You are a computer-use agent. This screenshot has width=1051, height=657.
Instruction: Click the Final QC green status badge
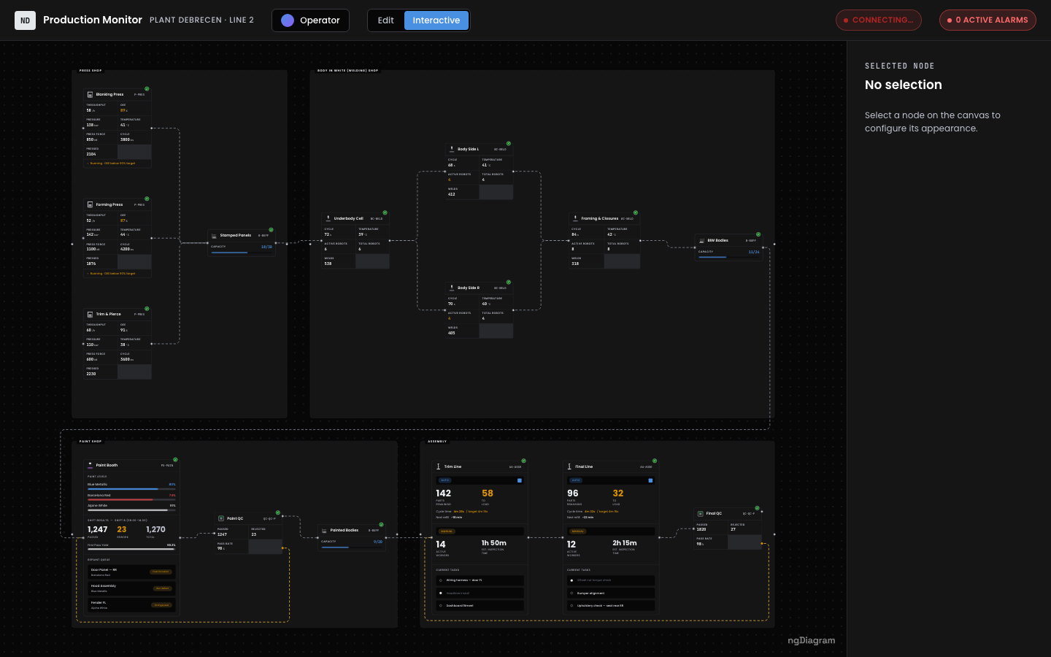(x=758, y=508)
